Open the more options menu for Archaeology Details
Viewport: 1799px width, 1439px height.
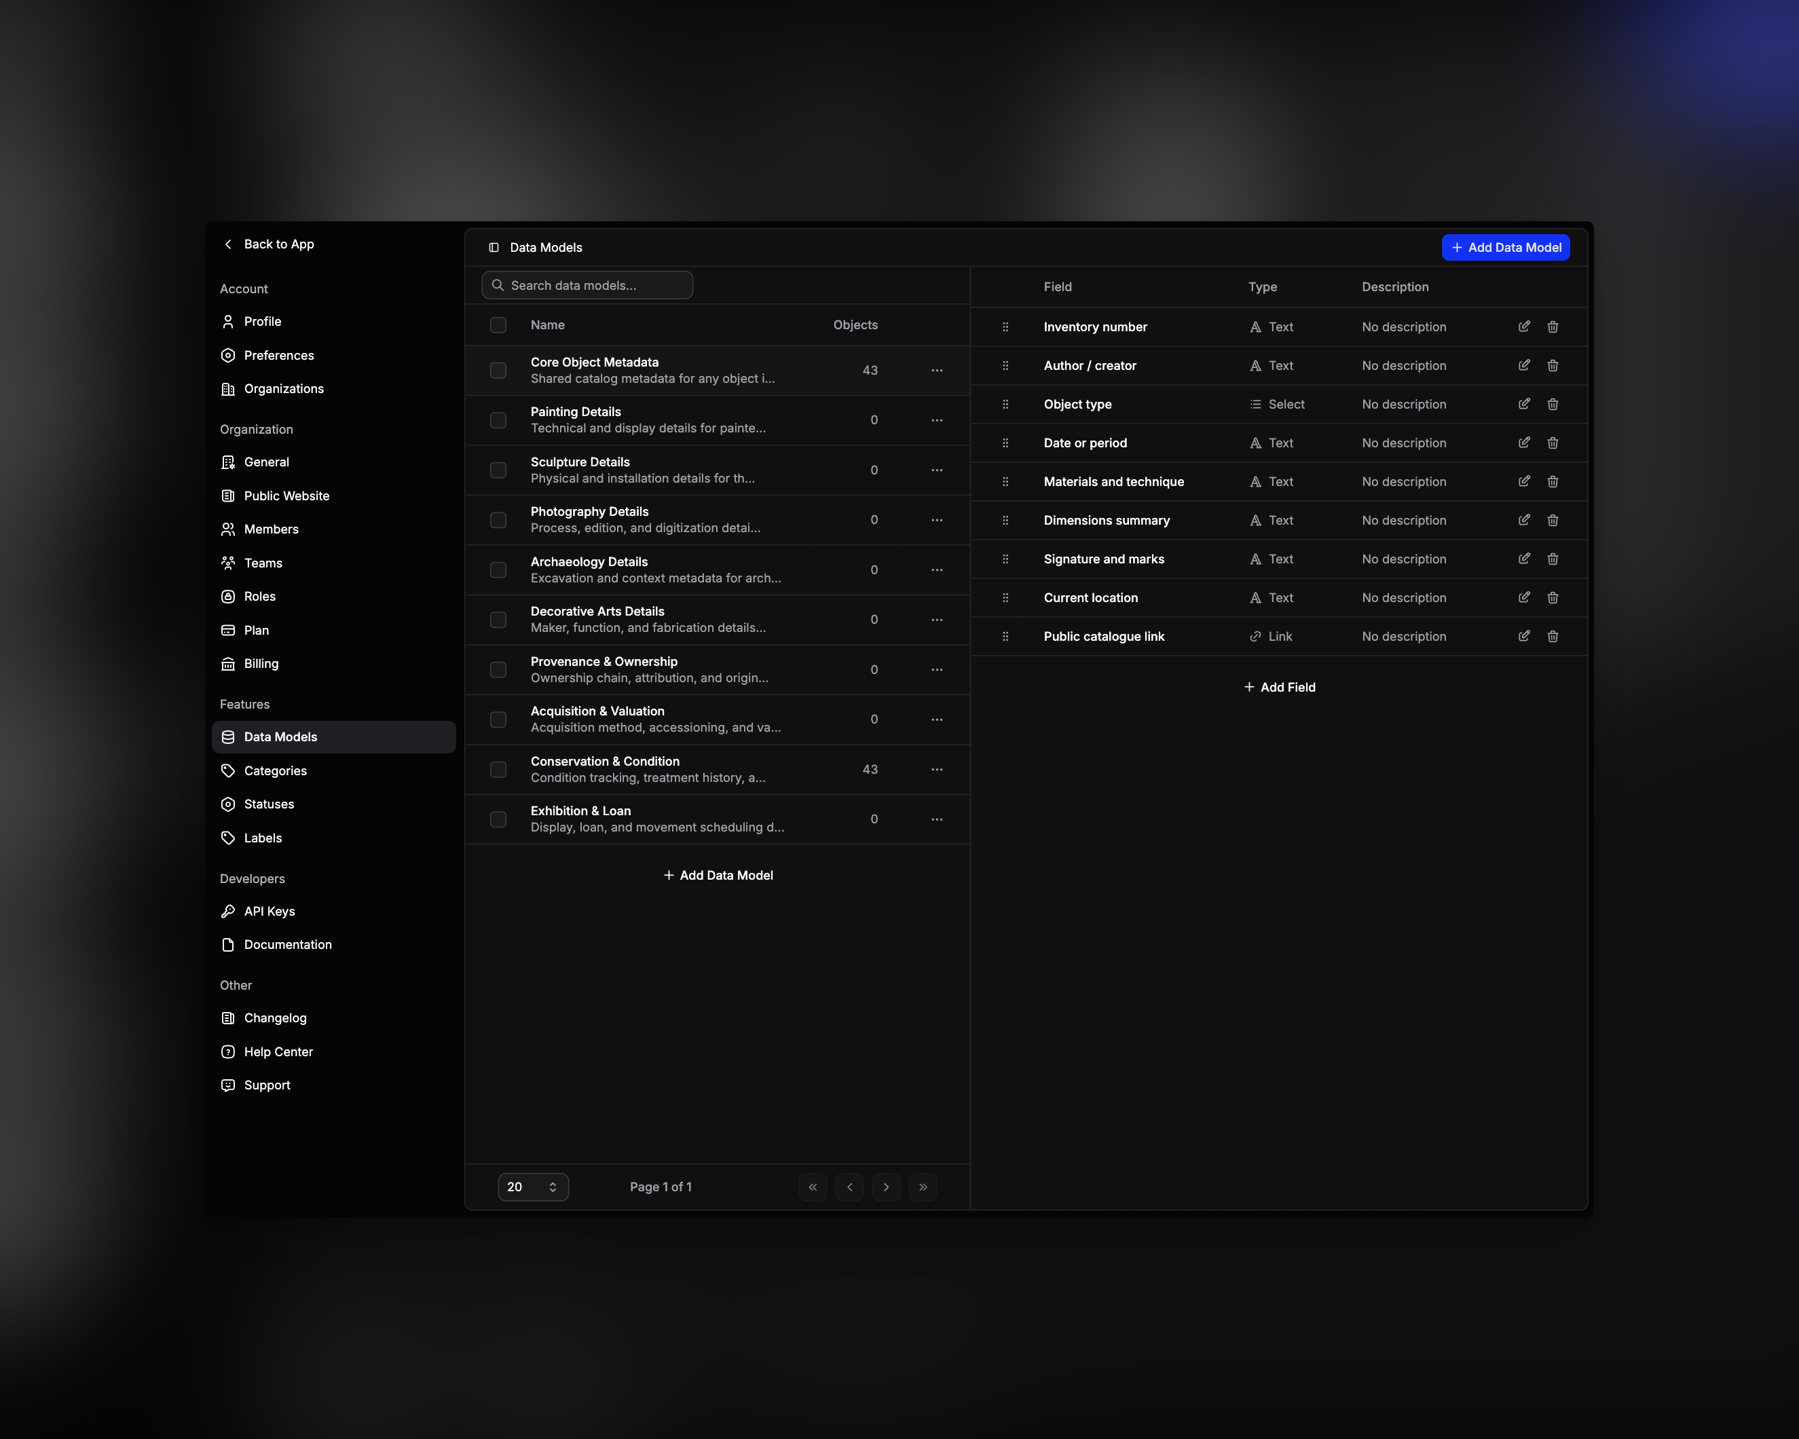[936, 569]
